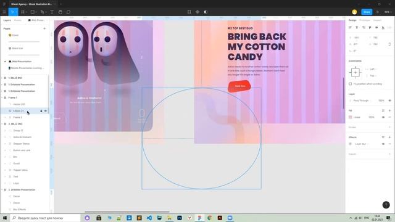Select the Move tool
This screenshot has height=222, width=395.
tap(12, 12)
